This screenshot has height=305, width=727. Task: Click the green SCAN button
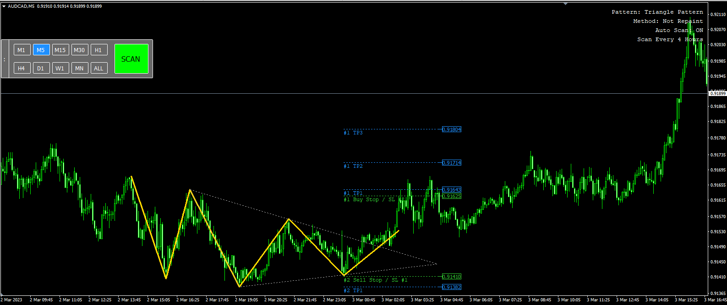click(x=131, y=59)
